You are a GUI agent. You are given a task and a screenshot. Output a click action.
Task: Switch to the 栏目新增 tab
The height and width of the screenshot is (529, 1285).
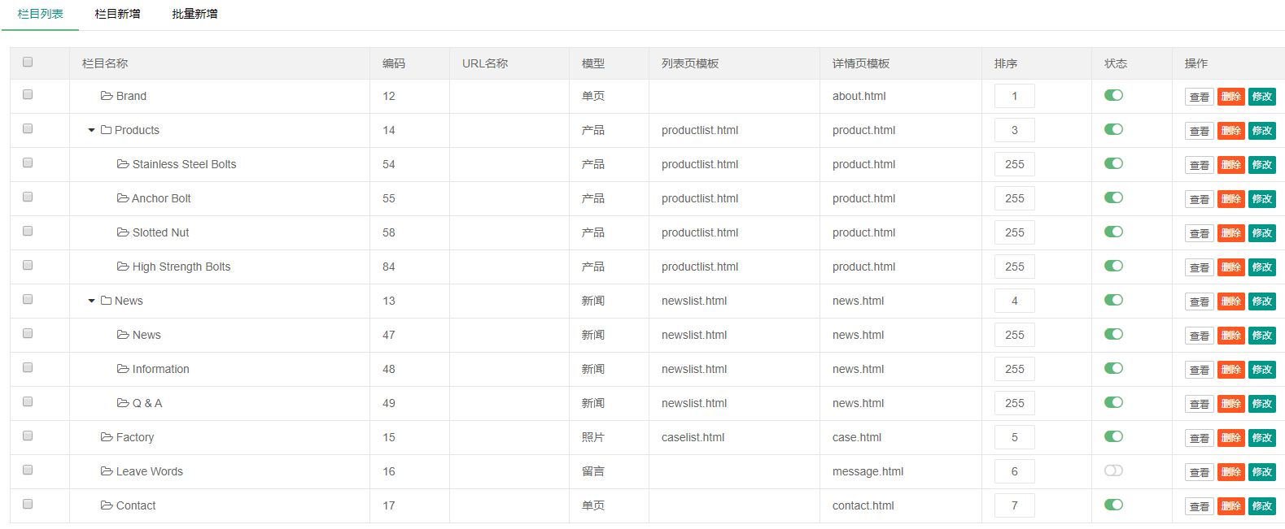[x=117, y=14]
